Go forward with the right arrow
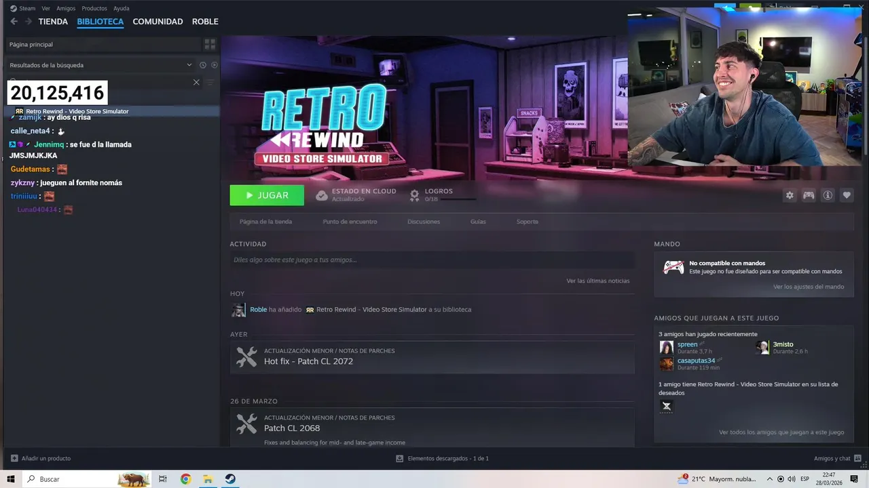This screenshot has width=869, height=488. (x=29, y=22)
